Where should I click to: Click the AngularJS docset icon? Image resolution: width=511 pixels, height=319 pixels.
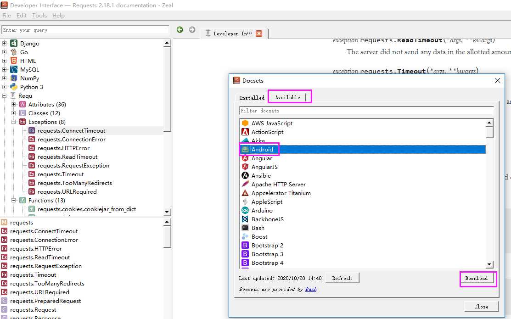click(245, 167)
